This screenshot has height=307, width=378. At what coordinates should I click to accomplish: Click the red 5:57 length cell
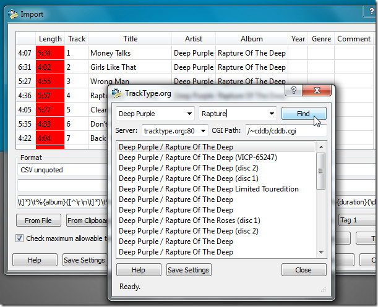click(50, 95)
